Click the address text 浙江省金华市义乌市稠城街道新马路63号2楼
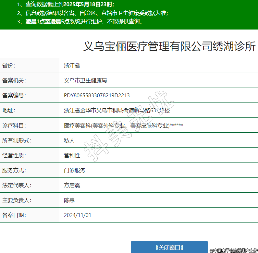258x253 pixels. pos(117,110)
